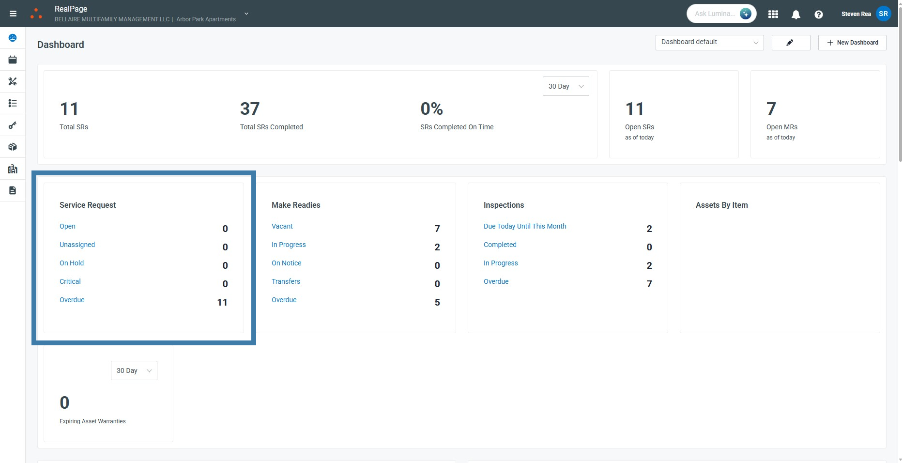Click the buildings icon in sidebar
The image size is (903, 463).
(13, 169)
